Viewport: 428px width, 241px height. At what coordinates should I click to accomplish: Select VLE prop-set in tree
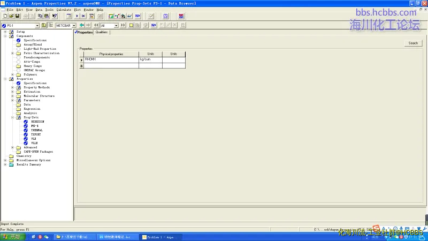point(34,139)
